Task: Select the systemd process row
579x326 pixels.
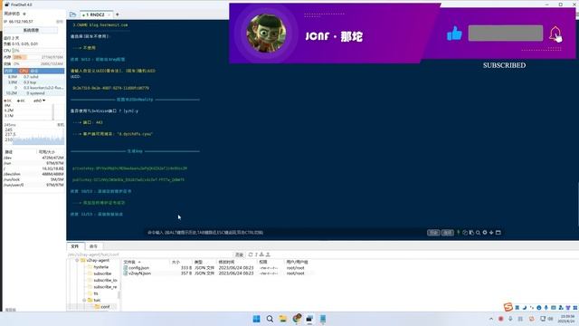Action: pyautogui.click(x=34, y=93)
